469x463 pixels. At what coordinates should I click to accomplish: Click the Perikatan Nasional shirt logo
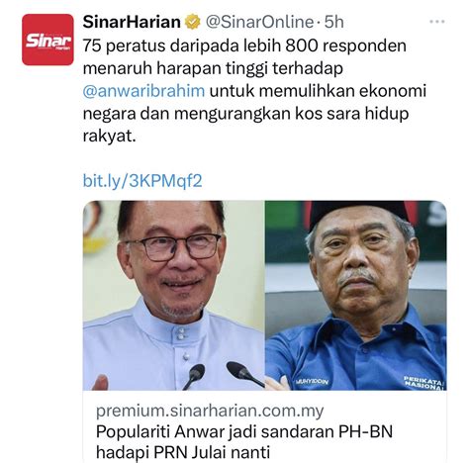coord(424,383)
